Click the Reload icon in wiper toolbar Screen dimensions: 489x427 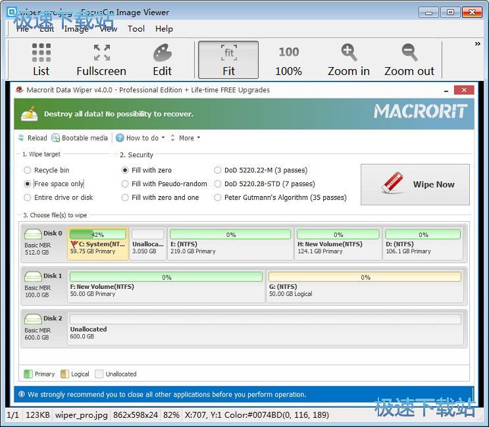click(22, 138)
